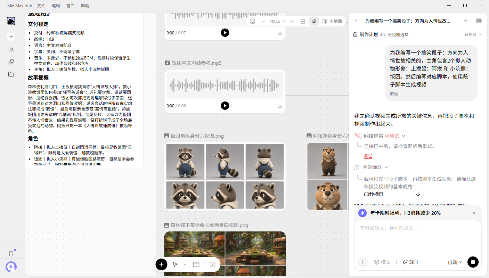489x278 pixels.
Task: Click the purple lightning credits icon
Action: [x=11, y=267]
